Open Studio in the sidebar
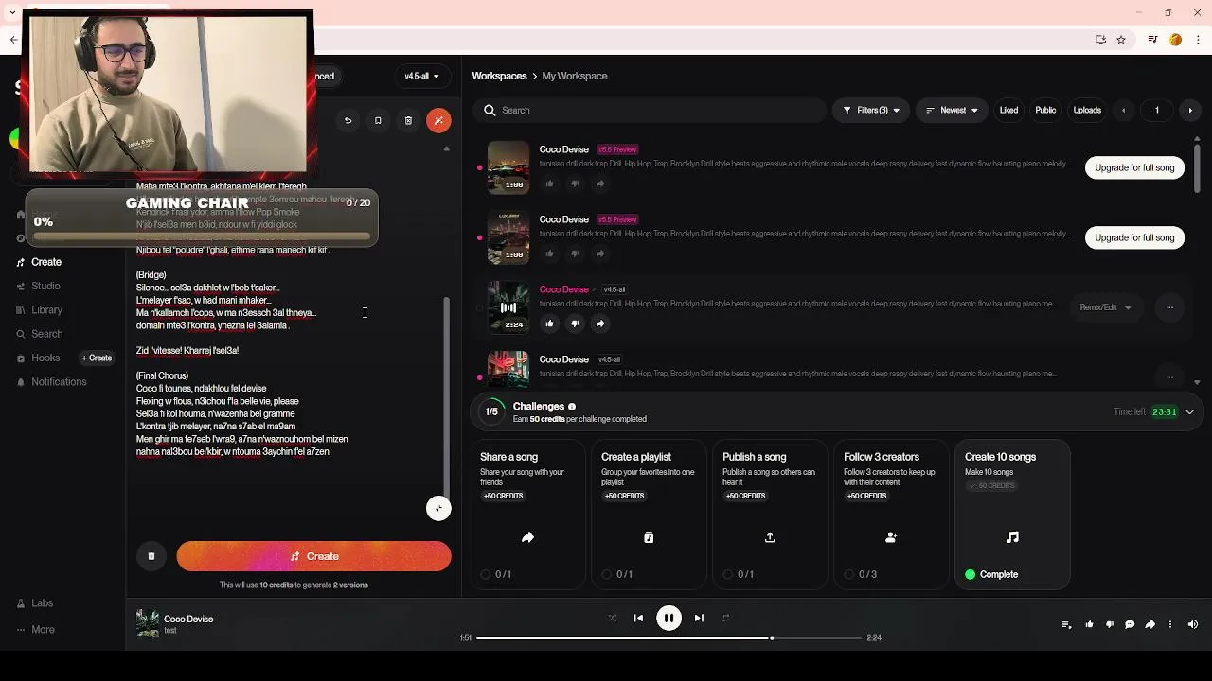This screenshot has height=681, width=1212. click(45, 286)
